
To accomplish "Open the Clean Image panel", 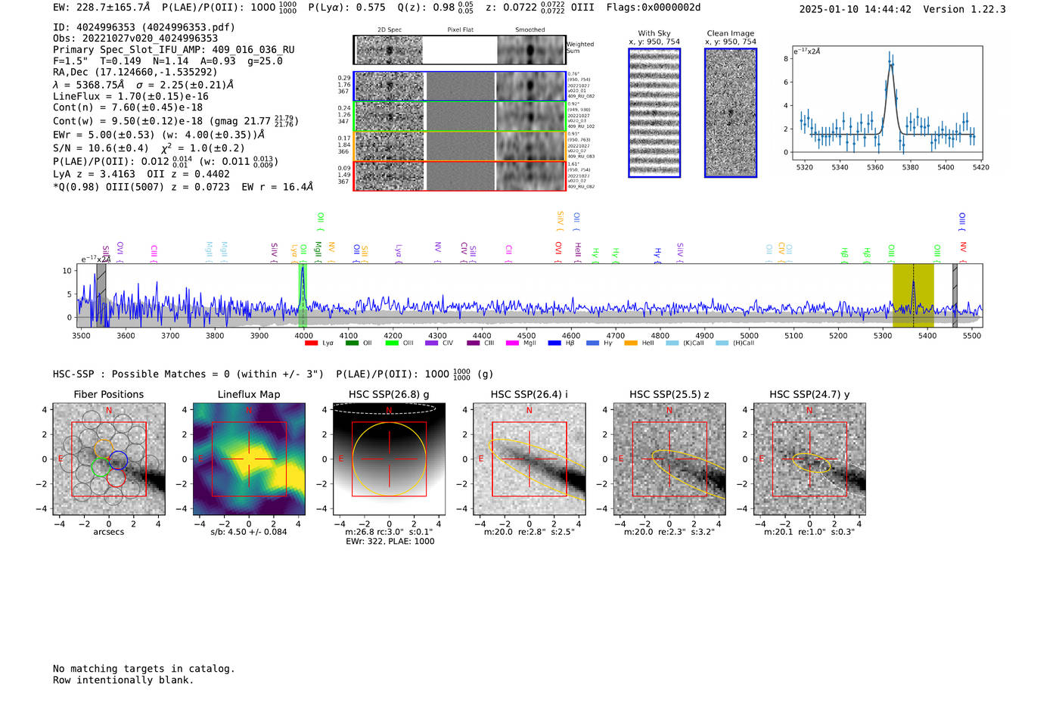I will point(731,113).
